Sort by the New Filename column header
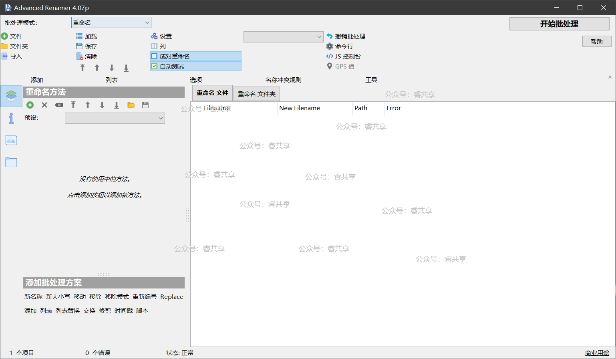Screen dimensions: 616x359 click(315, 108)
